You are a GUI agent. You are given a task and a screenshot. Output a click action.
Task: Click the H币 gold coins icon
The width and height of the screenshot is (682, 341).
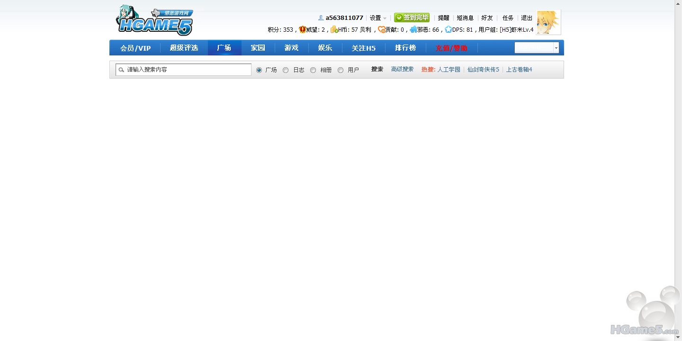tap(334, 29)
